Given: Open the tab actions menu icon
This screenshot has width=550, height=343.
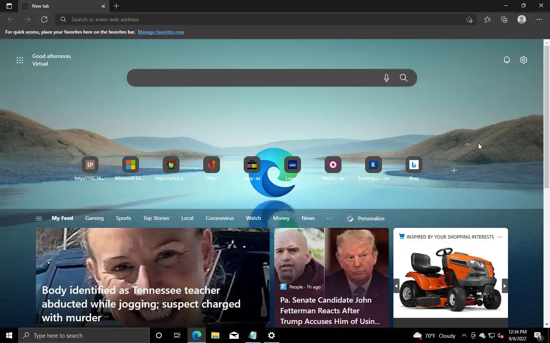Looking at the screenshot, I should click(x=9, y=6).
